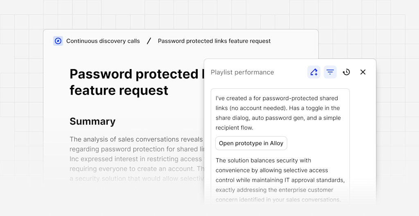Click paragraph 'The solution balances security with'
Screen dimensions: 419x216
pos(263,160)
